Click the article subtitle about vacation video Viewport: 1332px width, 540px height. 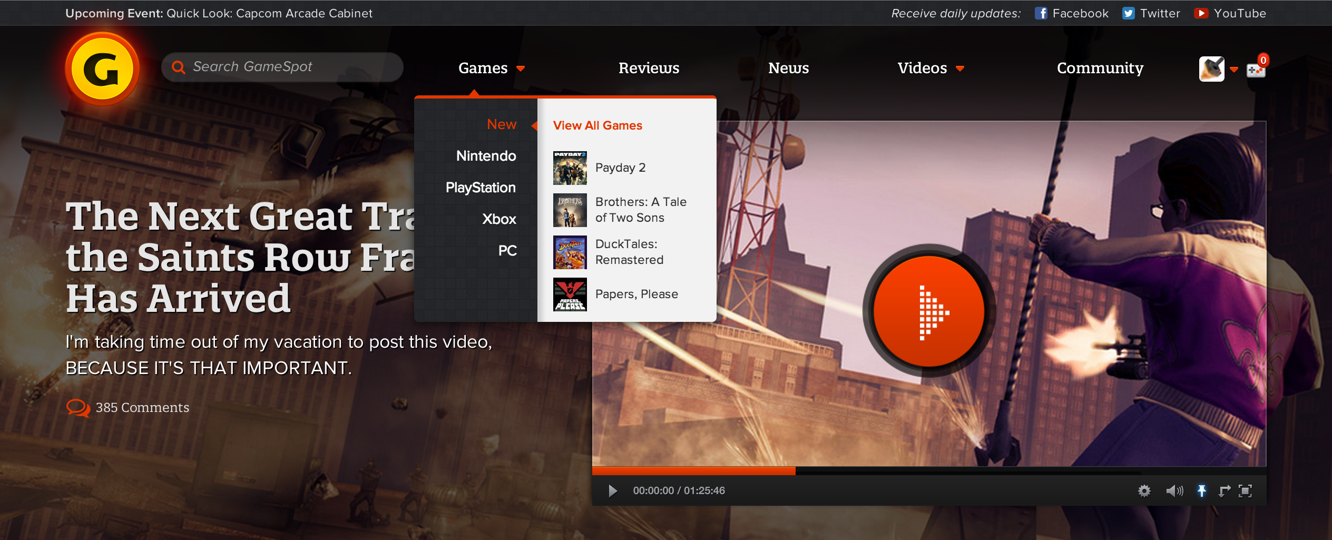tap(279, 355)
